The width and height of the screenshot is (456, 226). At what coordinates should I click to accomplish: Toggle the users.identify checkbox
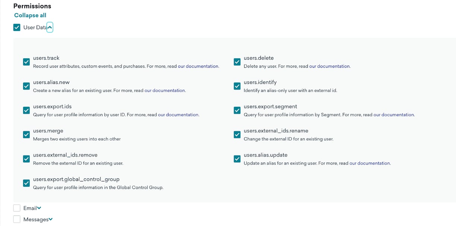(x=237, y=86)
